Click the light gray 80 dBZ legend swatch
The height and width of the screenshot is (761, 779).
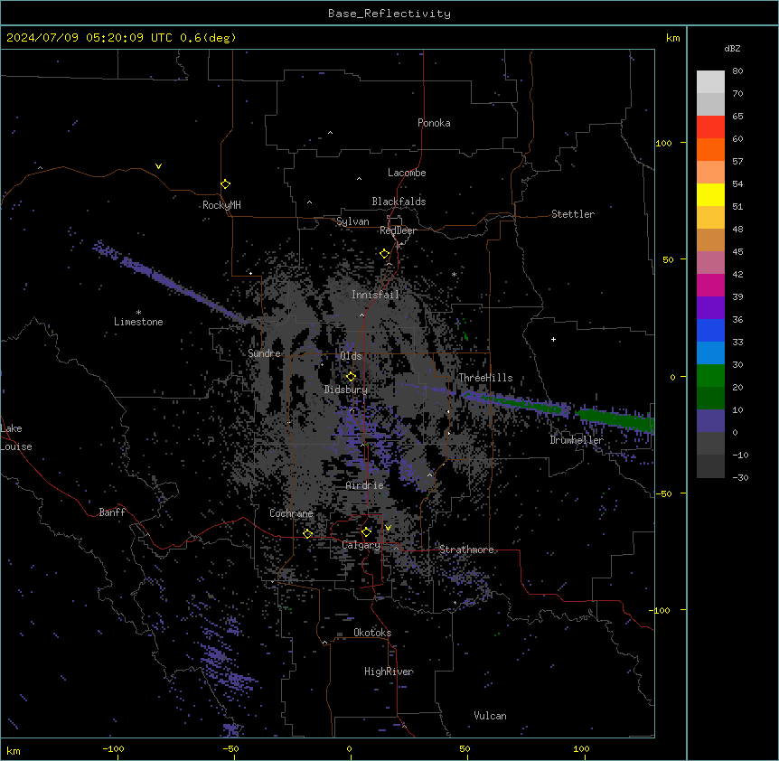click(x=710, y=82)
